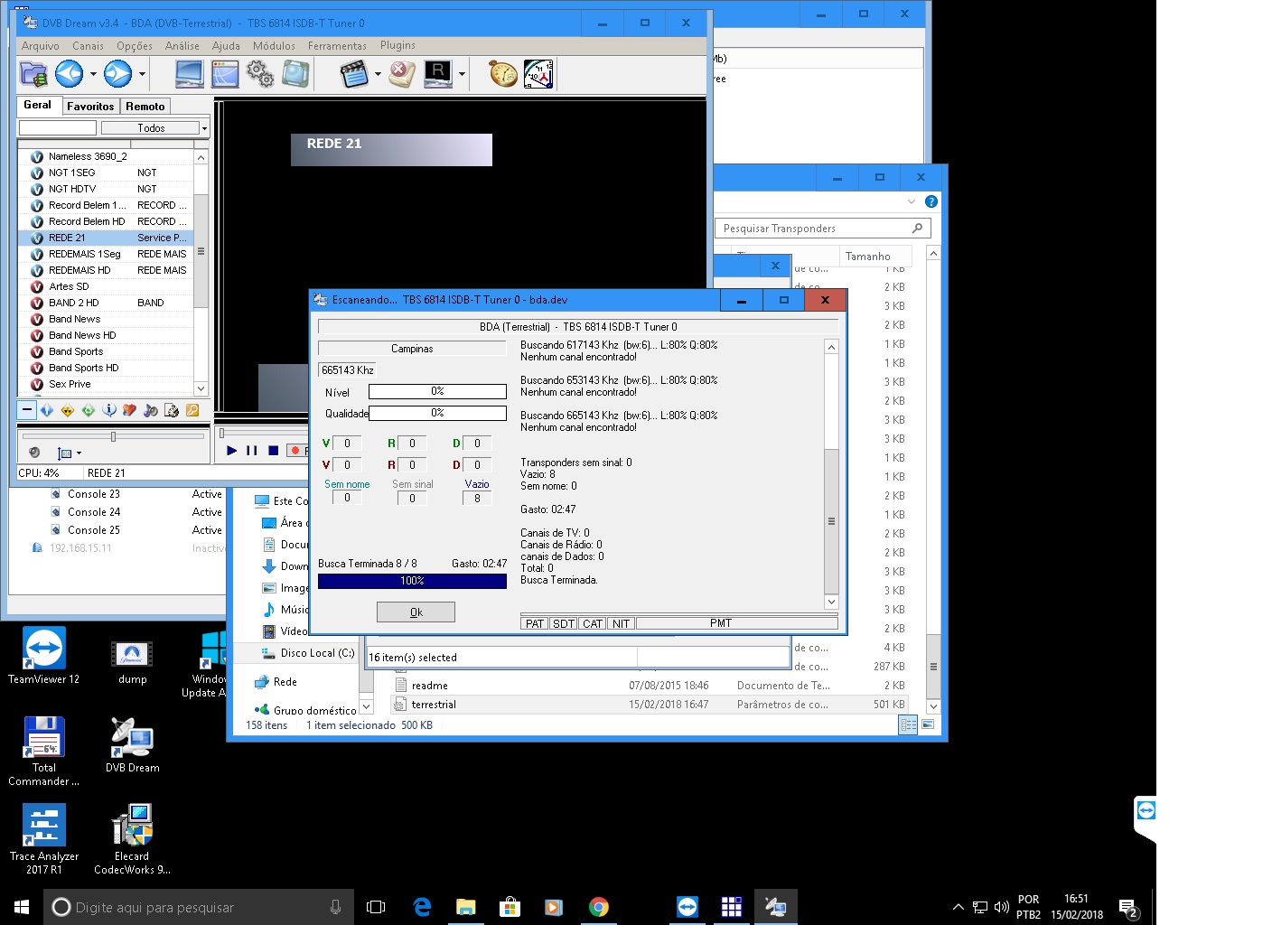Open DVB Dream desktop shortcut
Screen dimensions: 1272x925
(x=132, y=744)
